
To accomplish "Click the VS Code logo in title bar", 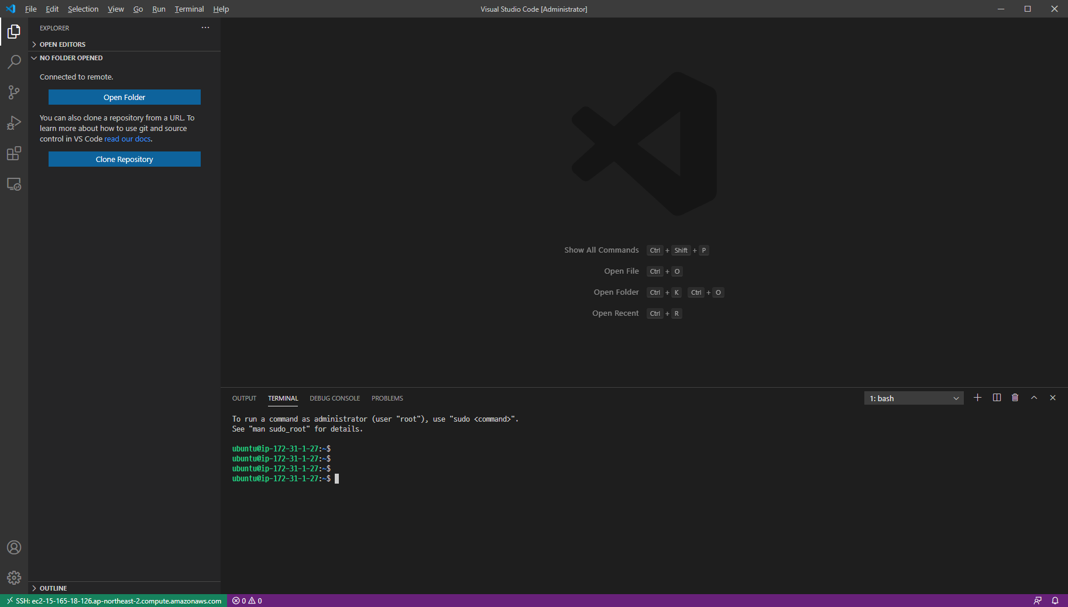I will pyautogui.click(x=11, y=9).
